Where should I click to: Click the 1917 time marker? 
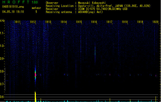[110, 22]
